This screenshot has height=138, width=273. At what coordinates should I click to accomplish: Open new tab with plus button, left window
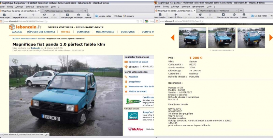pos(85,11)
